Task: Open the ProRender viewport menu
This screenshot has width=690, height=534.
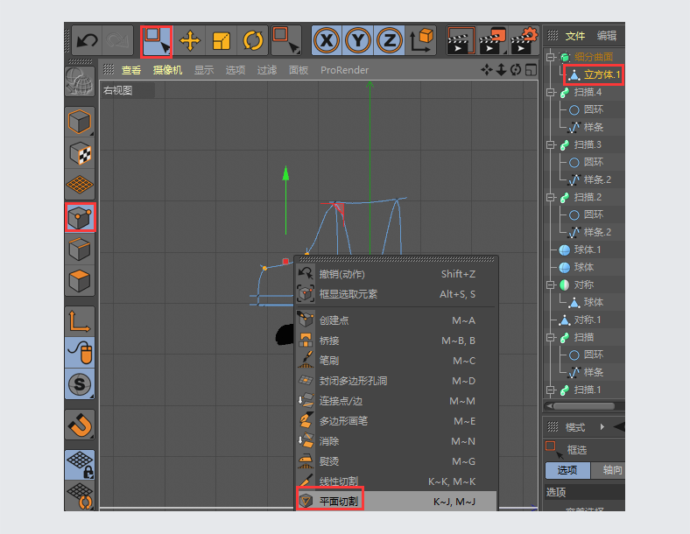Action: click(x=344, y=70)
